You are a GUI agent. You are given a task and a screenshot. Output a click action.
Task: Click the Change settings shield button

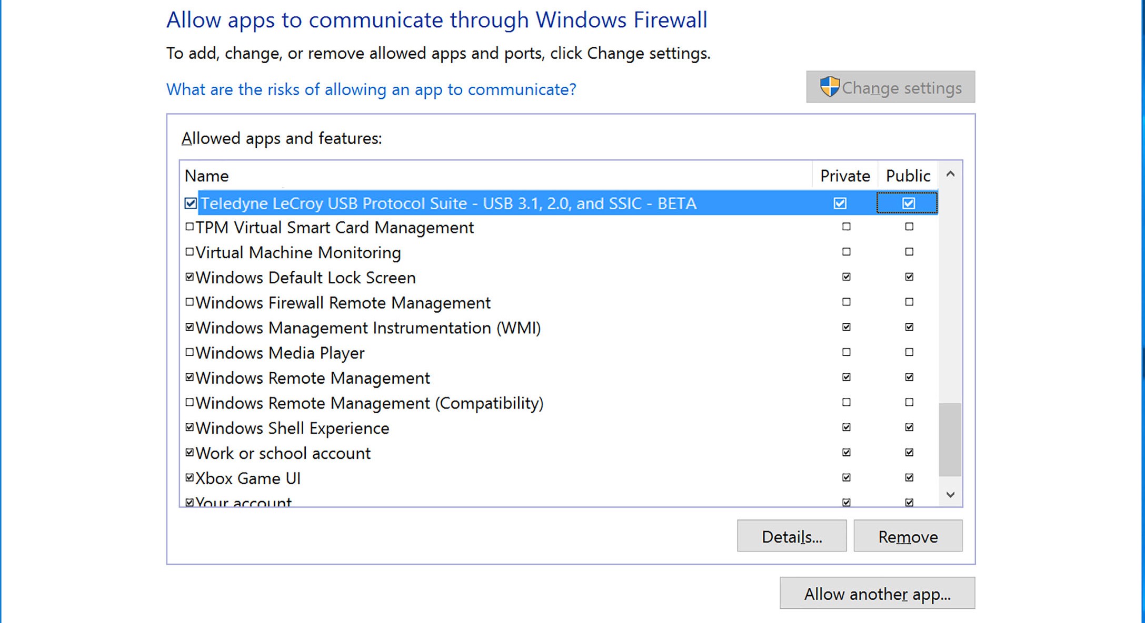[890, 87]
